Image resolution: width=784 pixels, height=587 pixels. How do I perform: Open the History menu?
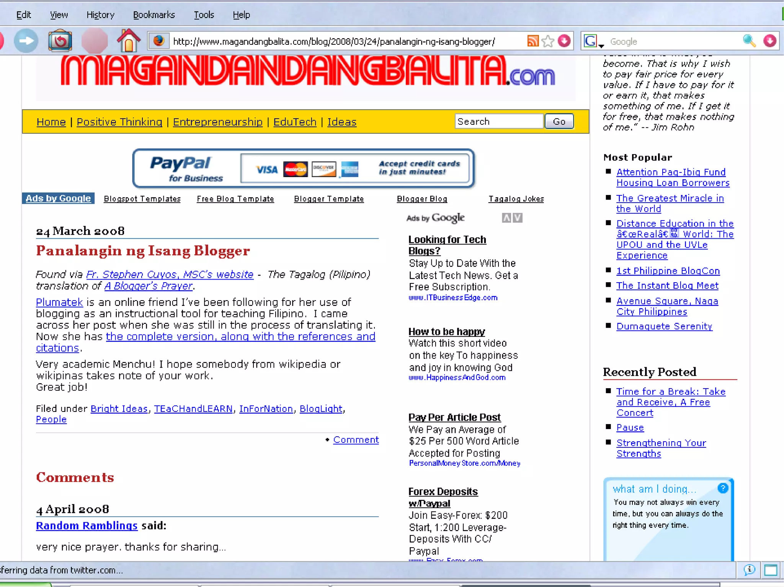pos(100,15)
